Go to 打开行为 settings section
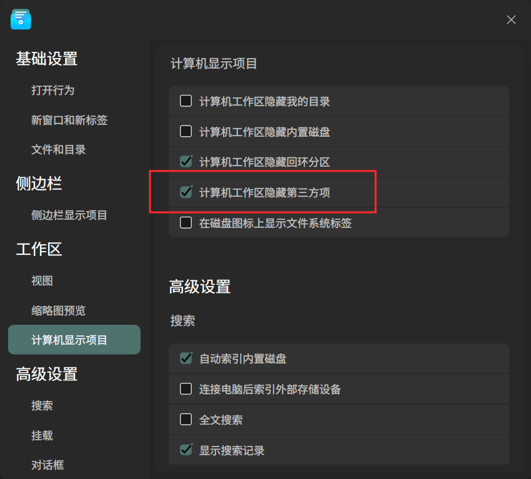 [53, 90]
